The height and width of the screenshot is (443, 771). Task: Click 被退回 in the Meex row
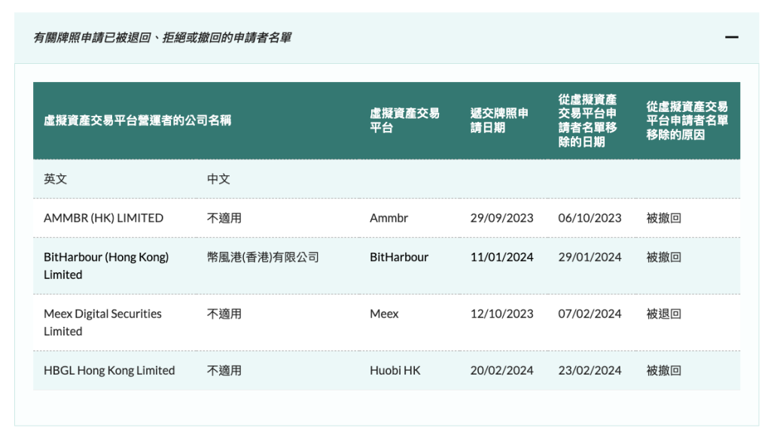(x=664, y=314)
